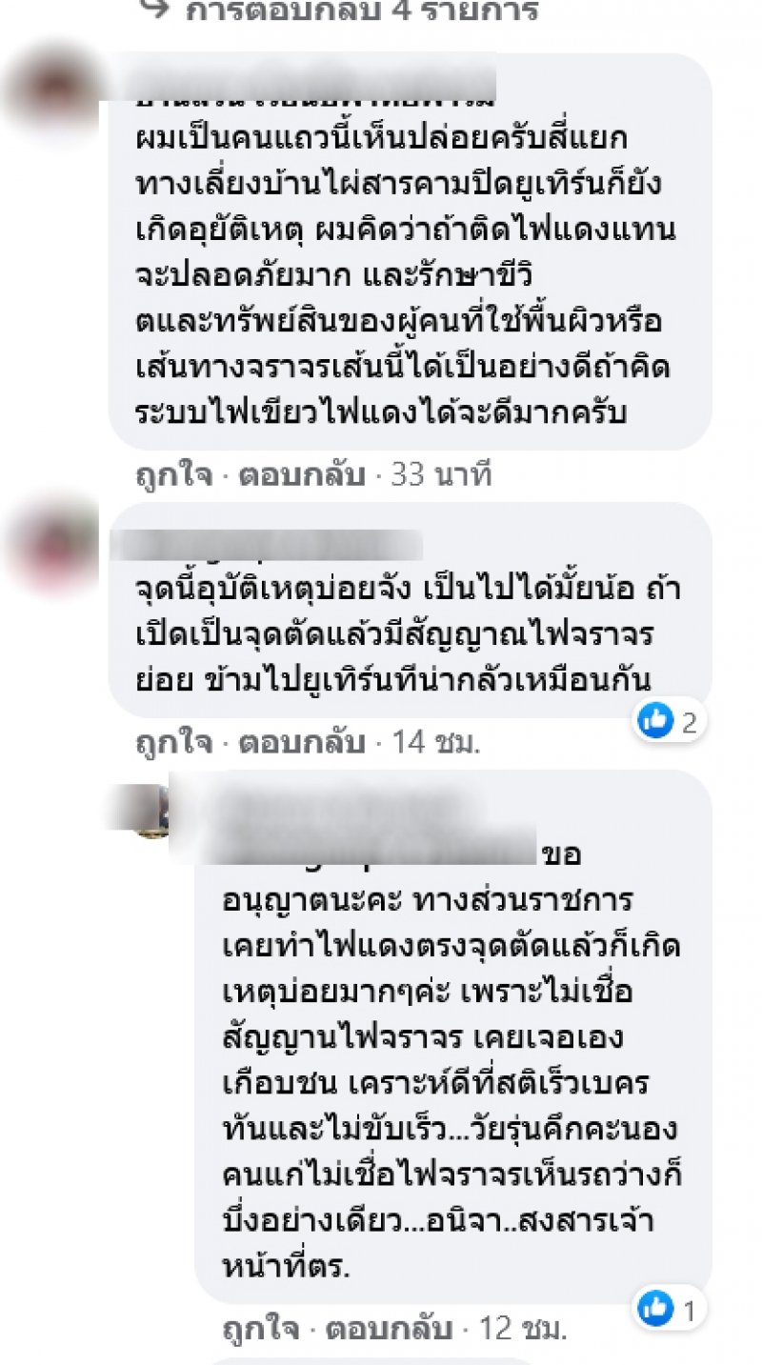Click the like reaction icon showing 1
Screen dimensions: 762x1365
657,1310
